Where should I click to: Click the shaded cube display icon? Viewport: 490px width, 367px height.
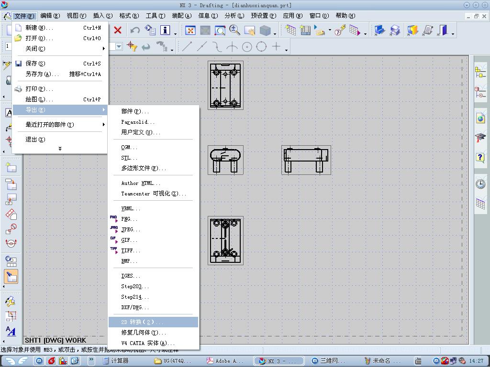265,30
